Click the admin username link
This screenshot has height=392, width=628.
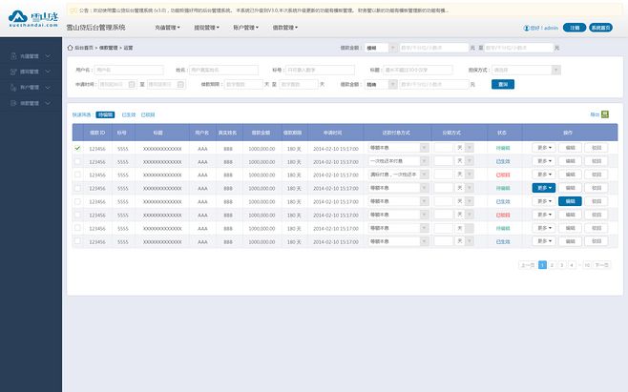[551, 28]
